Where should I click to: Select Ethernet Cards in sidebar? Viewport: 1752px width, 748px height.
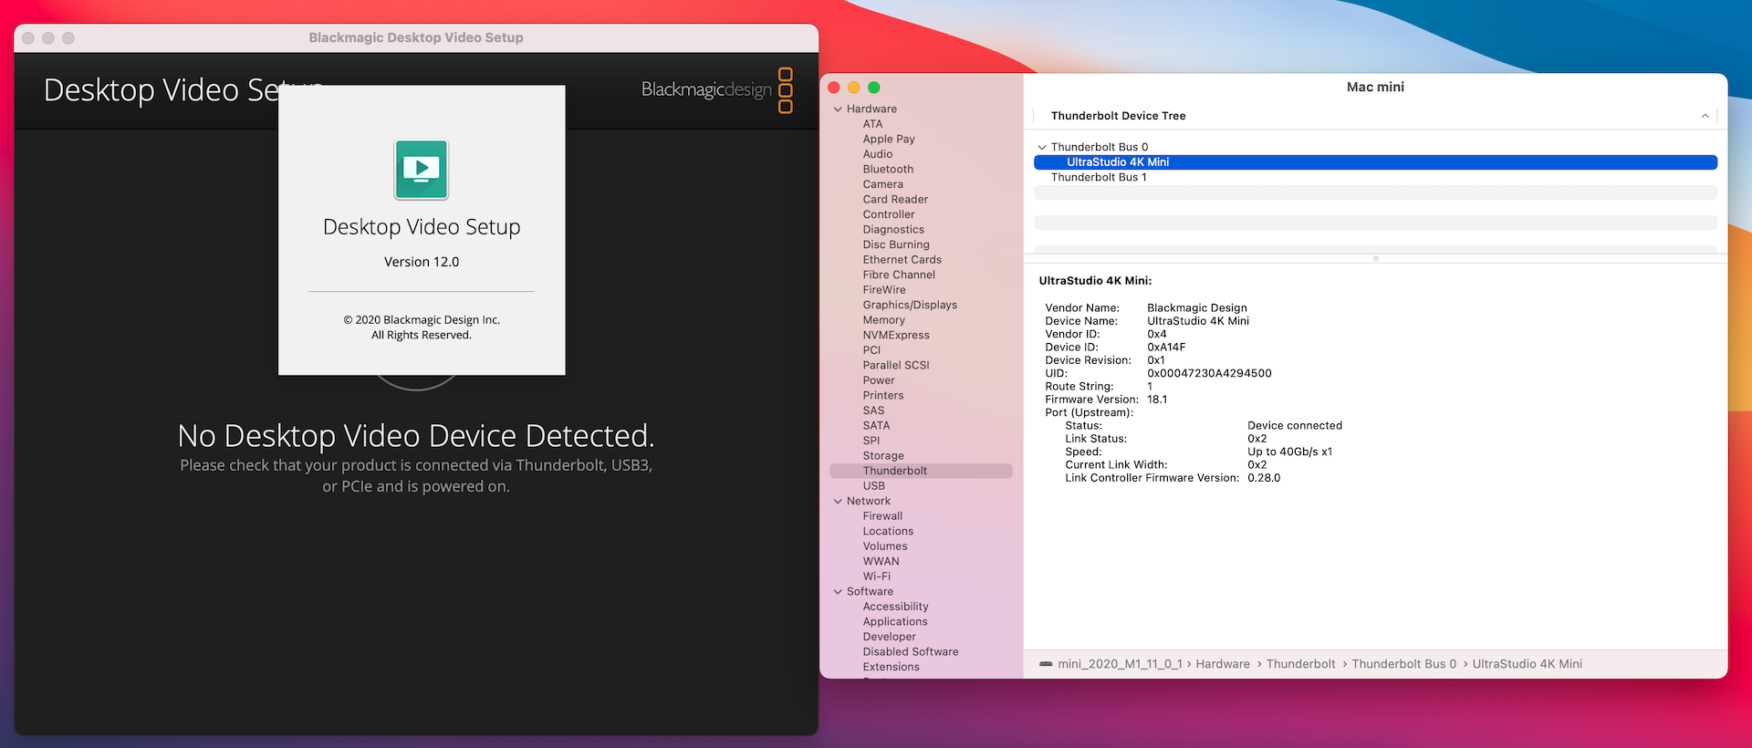click(x=902, y=260)
